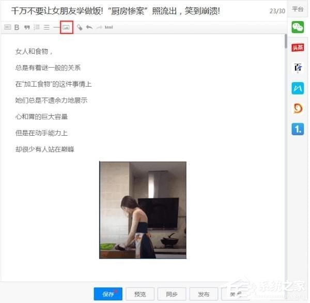Click the line "女人和食物，"
The width and height of the screenshot is (310, 303).
[34, 52]
